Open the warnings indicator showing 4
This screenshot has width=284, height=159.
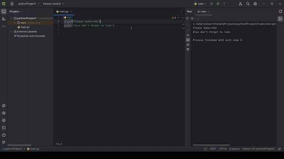click(174, 18)
